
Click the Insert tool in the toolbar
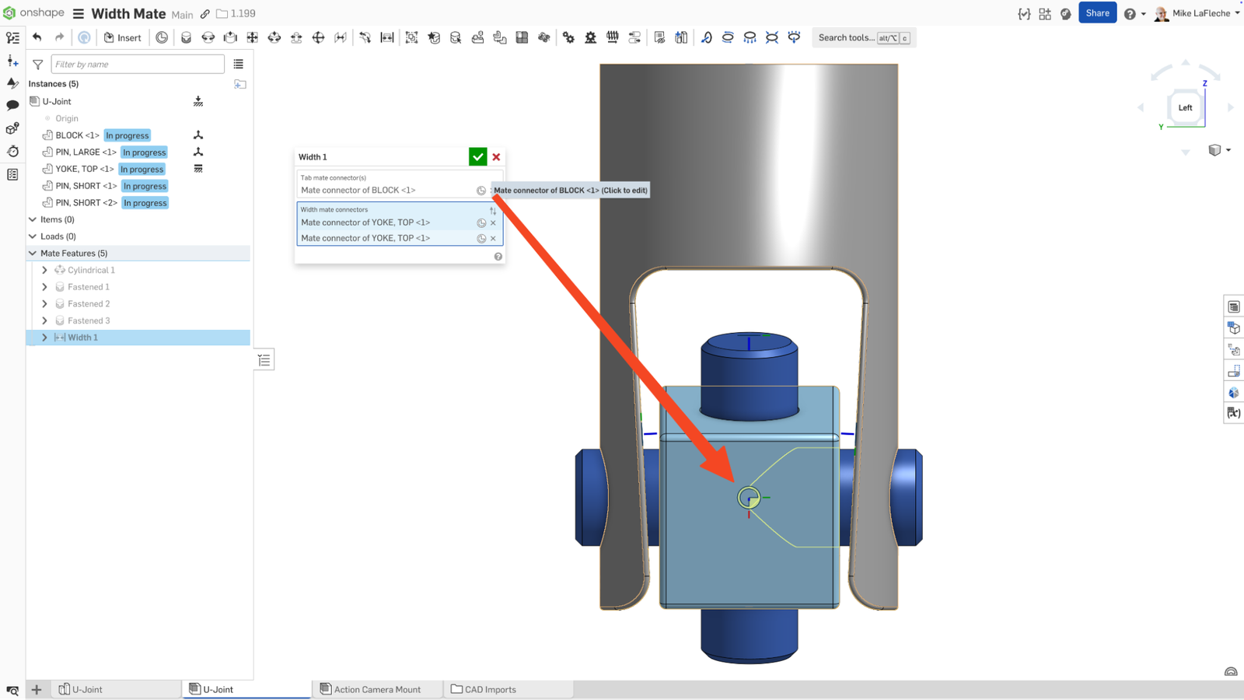(123, 37)
